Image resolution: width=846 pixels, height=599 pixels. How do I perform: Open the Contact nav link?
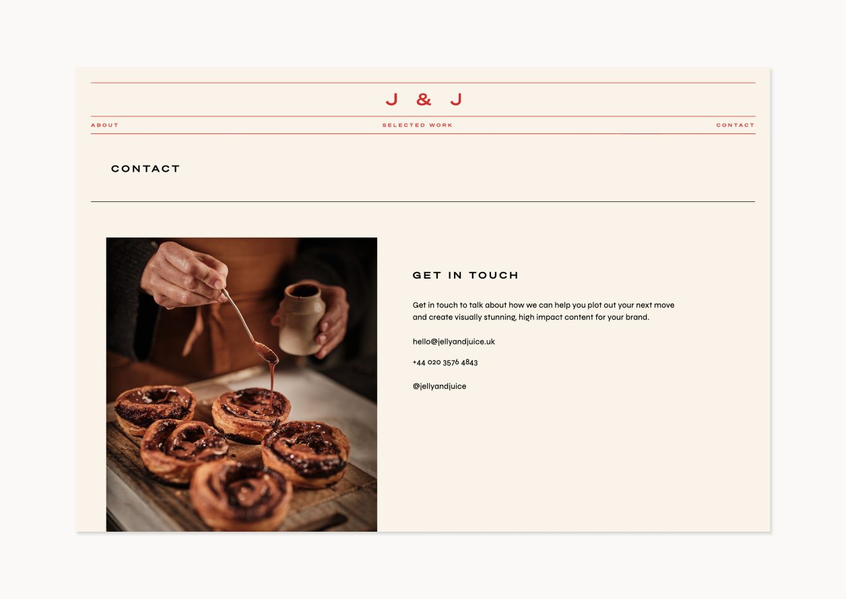coord(736,125)
